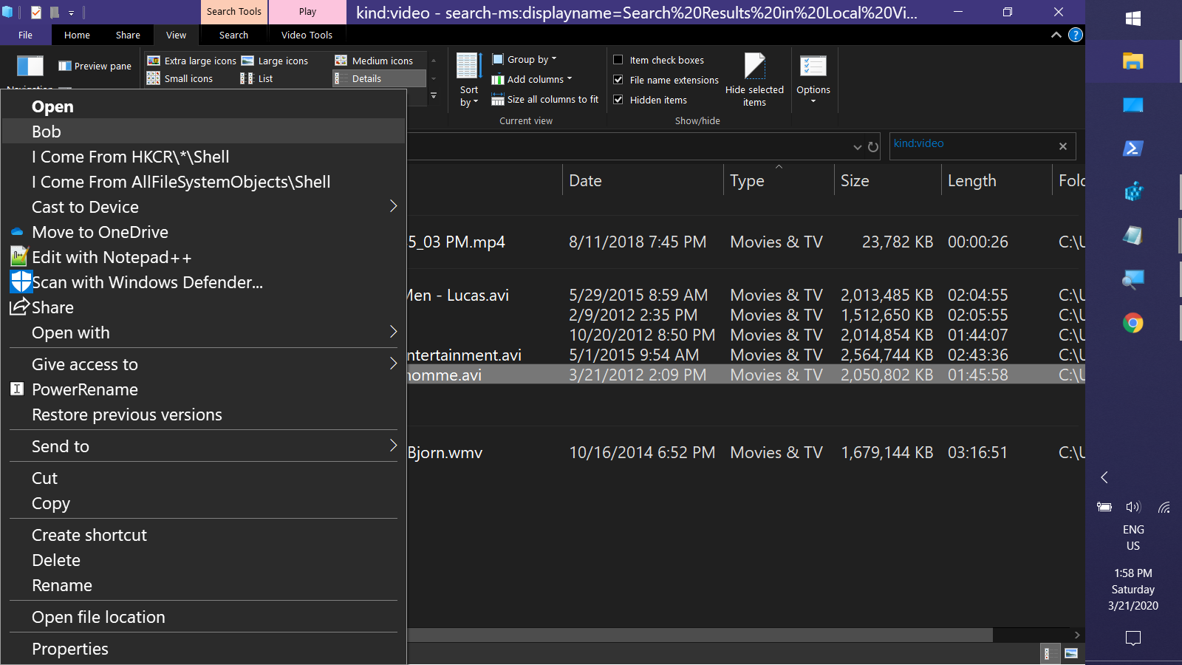The image size is (1182, 665).
Task: Refresh the address bar results
Action: [x=873, y=147]
